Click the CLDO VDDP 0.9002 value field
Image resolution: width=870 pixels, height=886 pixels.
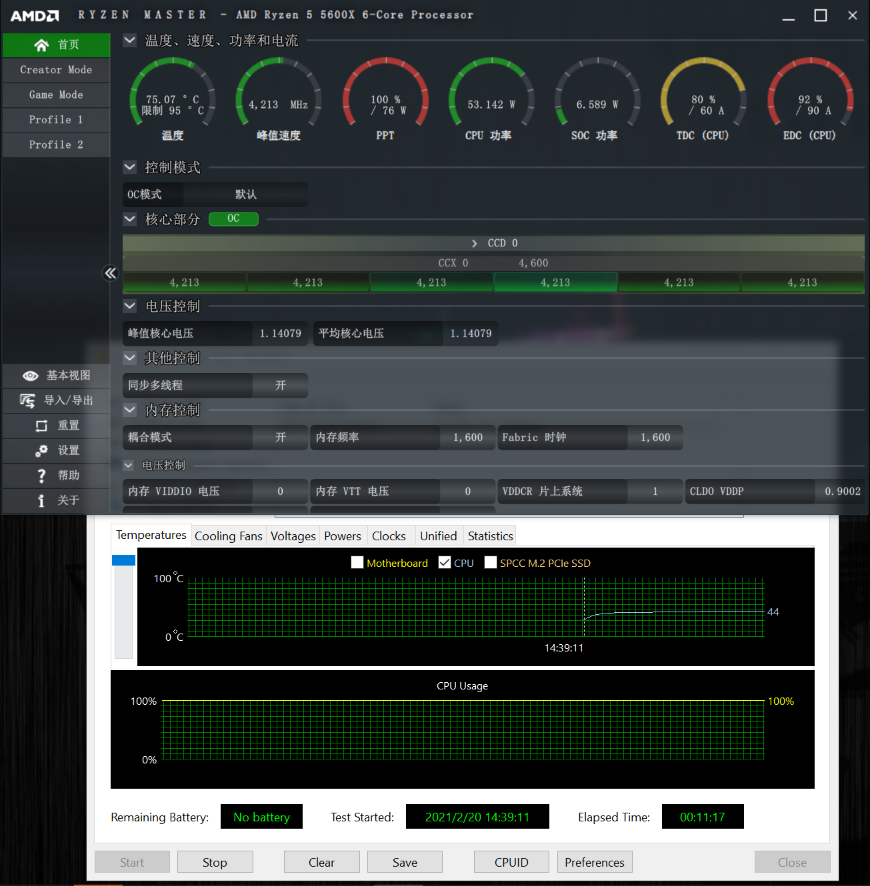point(841,491)
